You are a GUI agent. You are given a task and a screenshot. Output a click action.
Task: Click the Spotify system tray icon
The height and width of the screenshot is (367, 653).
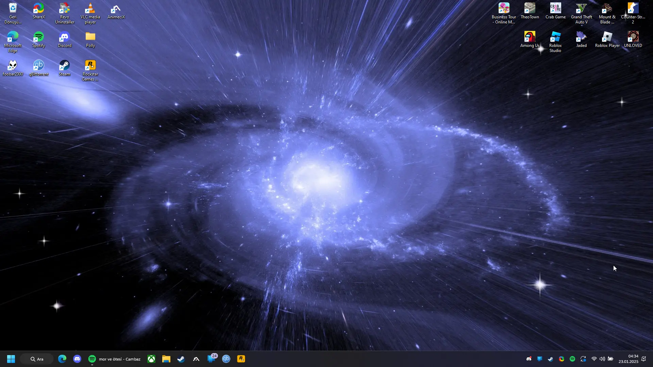(x=572, y=359)
